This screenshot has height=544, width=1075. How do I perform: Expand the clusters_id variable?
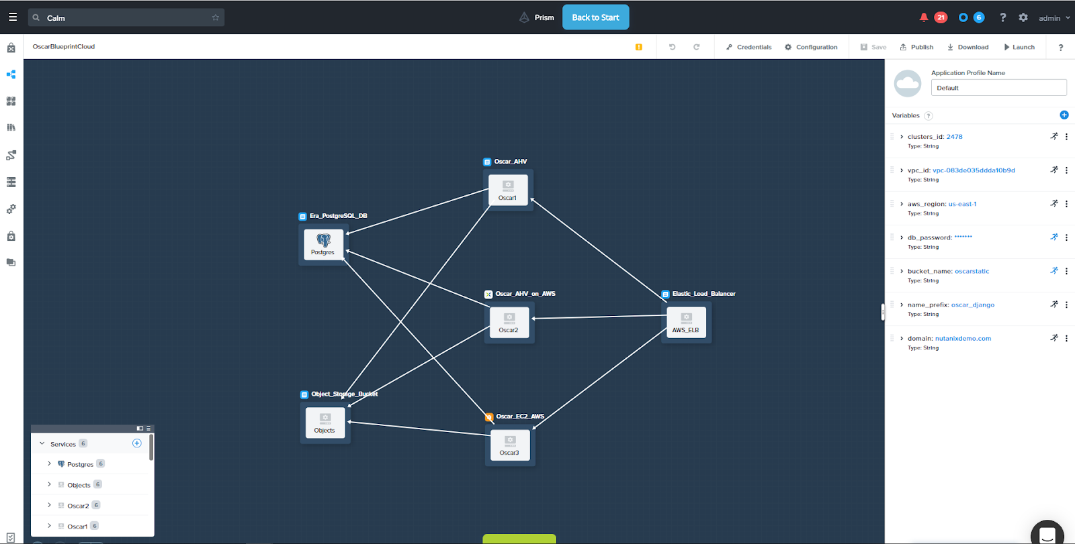(902, 136)
